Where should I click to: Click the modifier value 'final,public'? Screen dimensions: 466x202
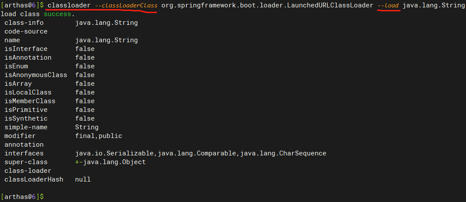98,136
